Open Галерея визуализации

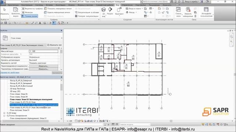(x=87, y=16)
